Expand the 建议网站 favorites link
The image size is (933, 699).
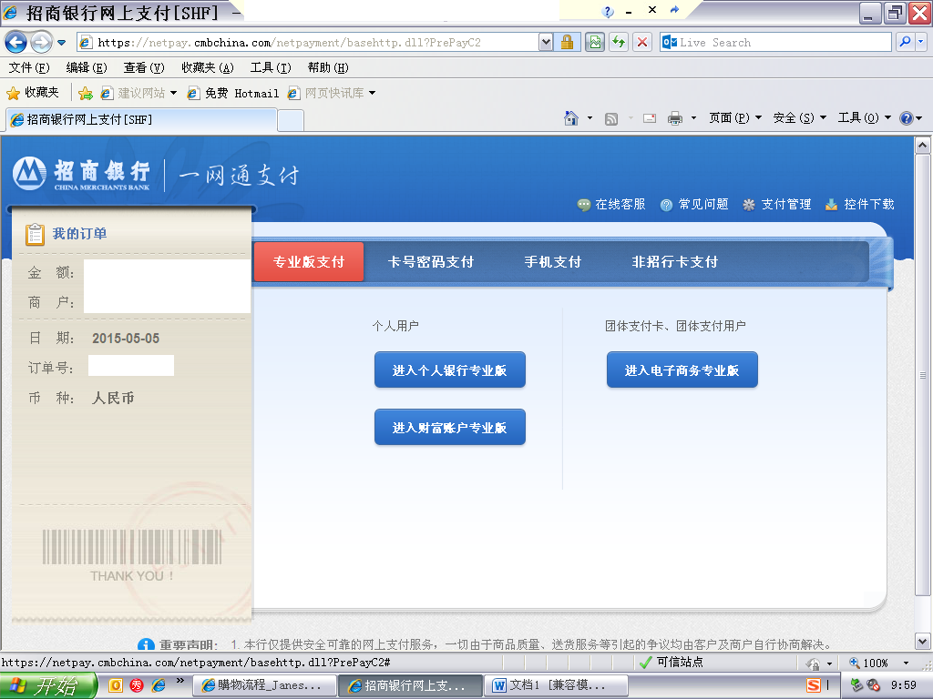tap(138, 94)
